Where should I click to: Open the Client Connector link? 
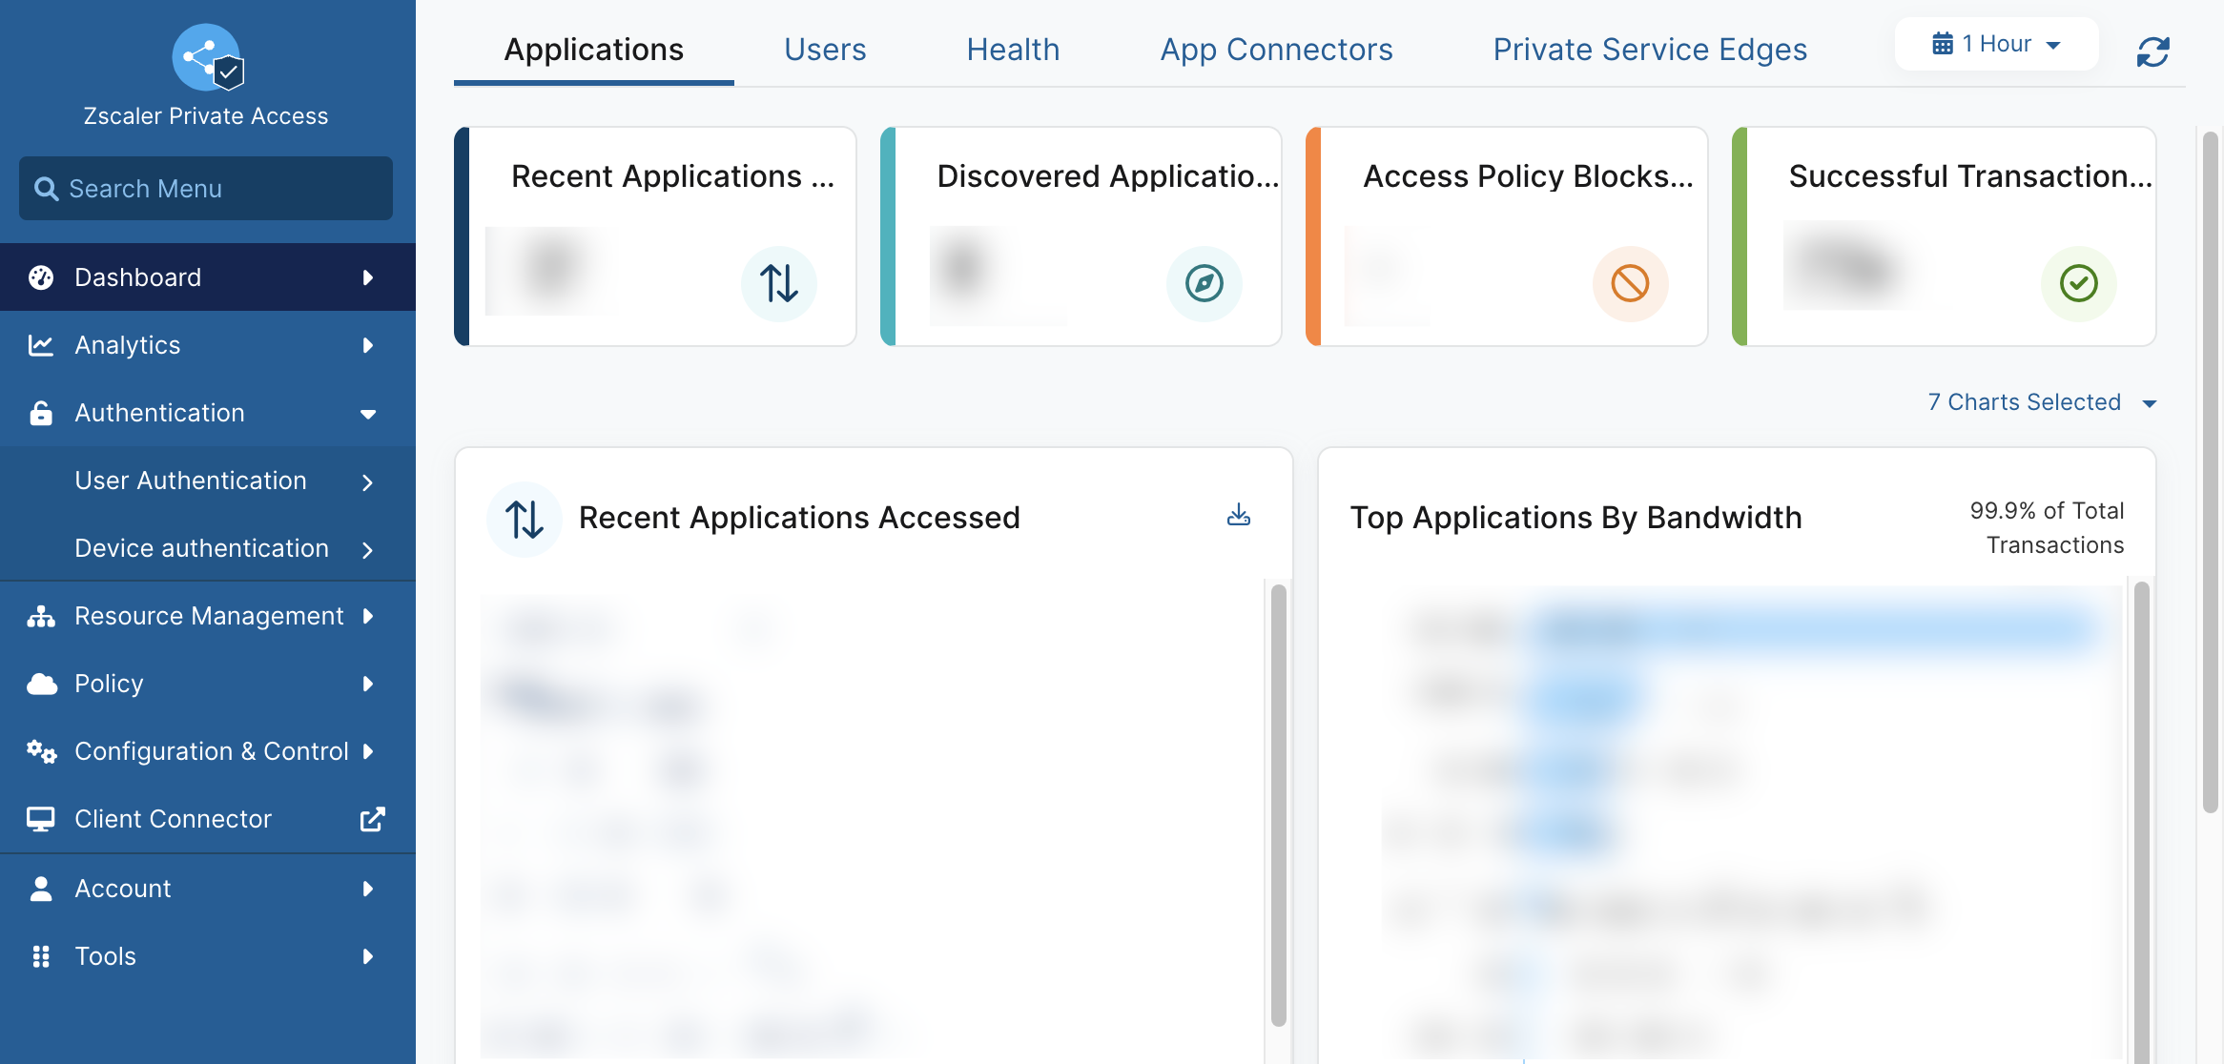click(208, 819)
